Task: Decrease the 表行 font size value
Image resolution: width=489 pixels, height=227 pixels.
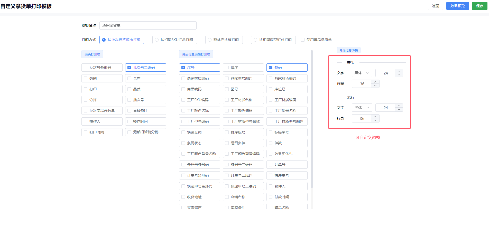Action: click(x=399, y=110)
